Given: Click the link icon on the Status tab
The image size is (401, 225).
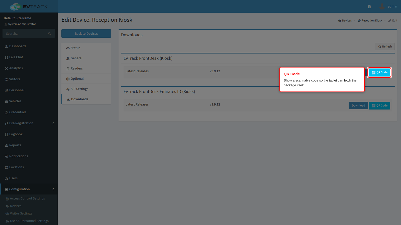Looking at the screenshot, I should [68, 48].
